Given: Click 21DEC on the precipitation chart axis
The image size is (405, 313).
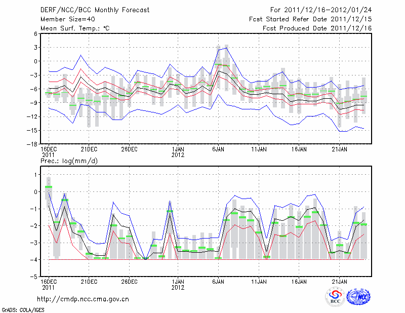Looking at the screenshot, I should click(x=89, y=282).
